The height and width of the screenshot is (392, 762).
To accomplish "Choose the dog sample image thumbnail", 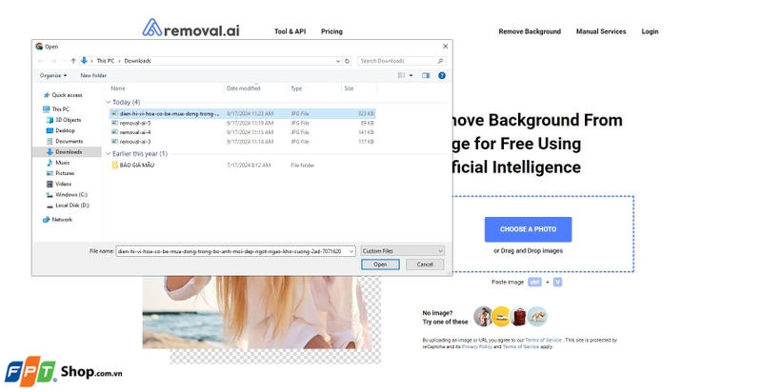I will pos(537,316).
